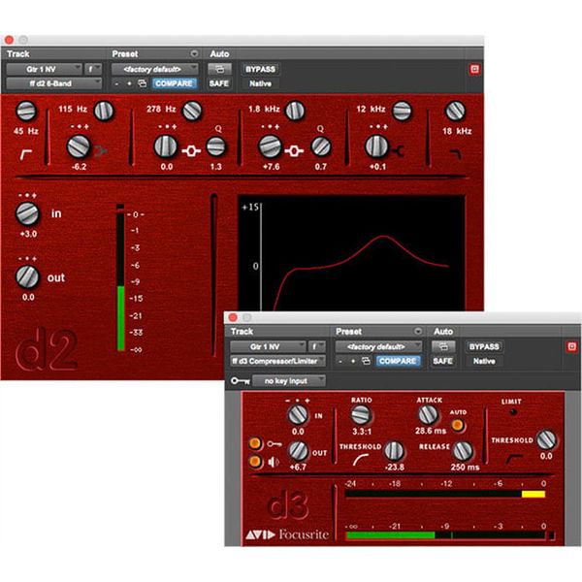
Task: Open the Preset settings menu arrow in d3
Action: 418,331
